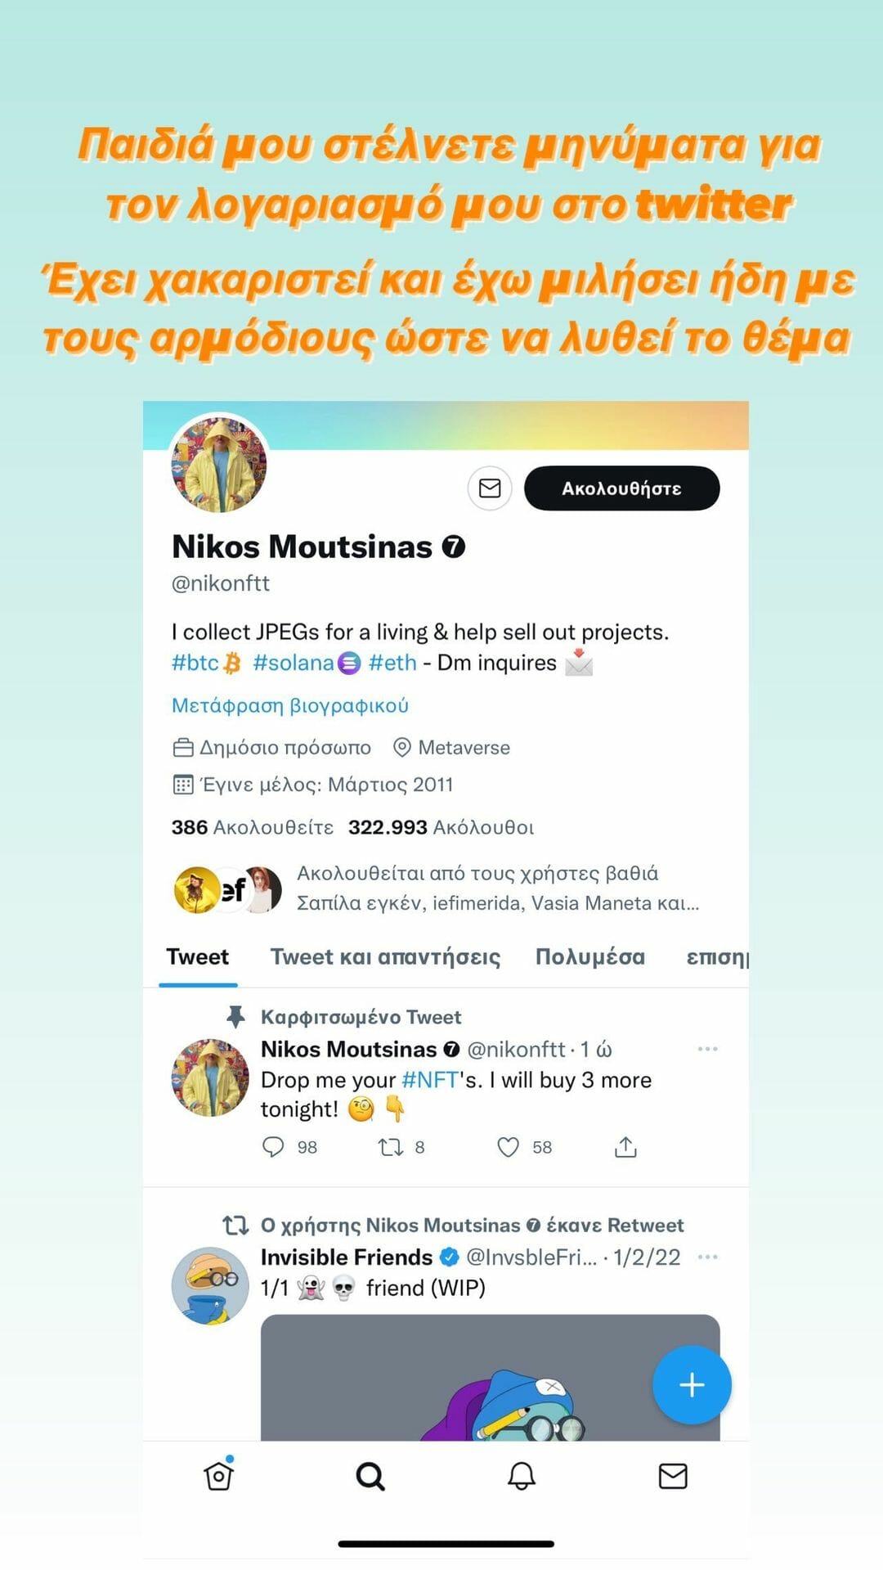
Task: Like the pinned tweet heart icon
Action: 509,1147
